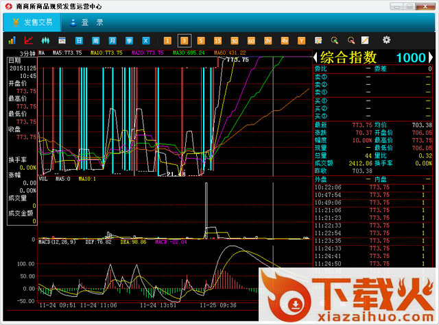Go to previous index with left arrow
The height and width of the screenshot is (325, 439).
click(x=316, y=57)
